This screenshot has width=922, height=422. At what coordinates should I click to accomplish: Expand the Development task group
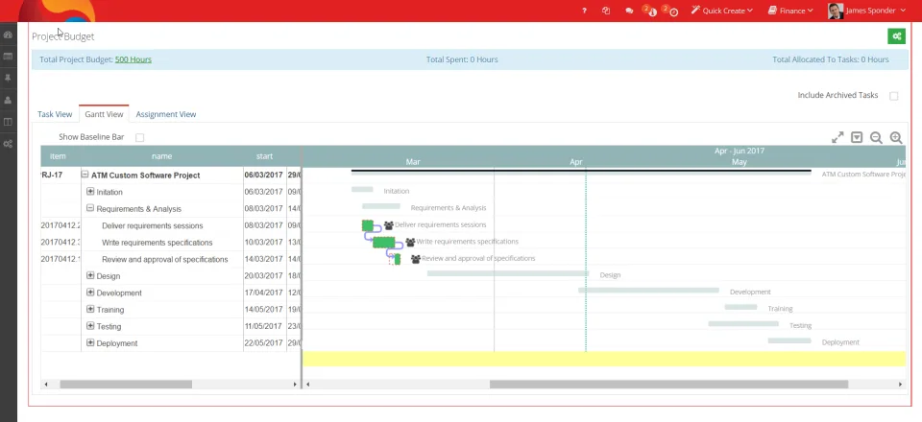point(90,293)
